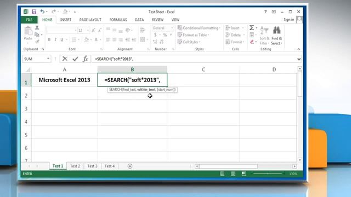Open the FILE tab
Viewport: 351px width, 197px height.
pyautogui.click(x=29, y=20)
